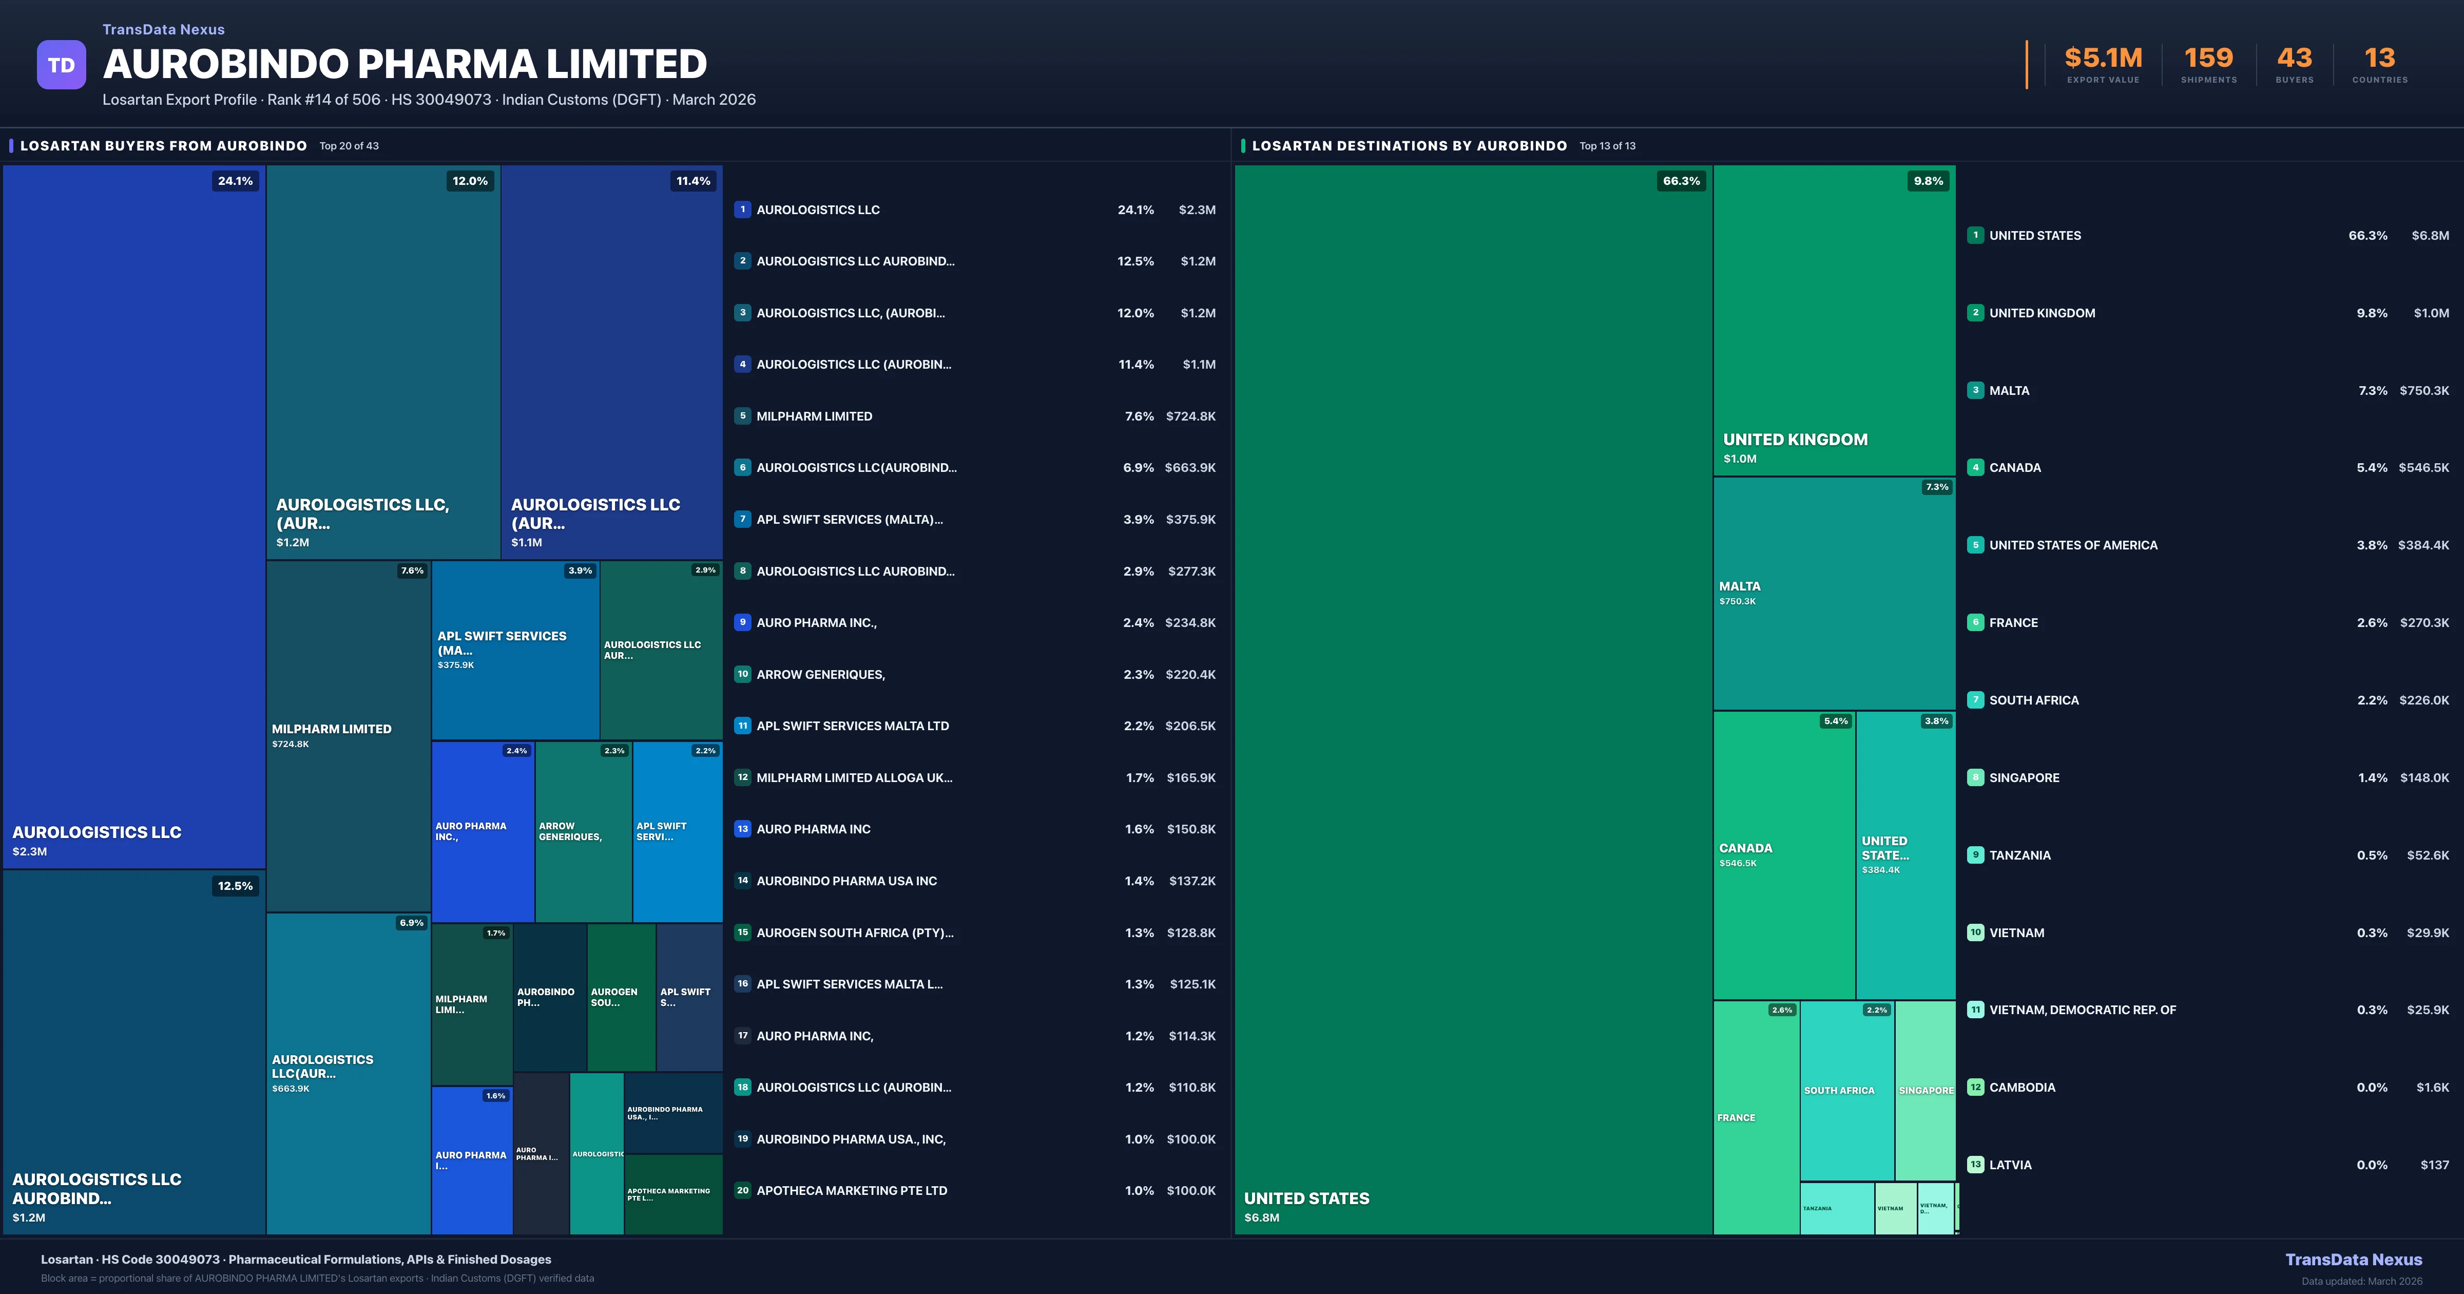Click rank badge 1 beside UNITED STATES

tap(1975, 236)
